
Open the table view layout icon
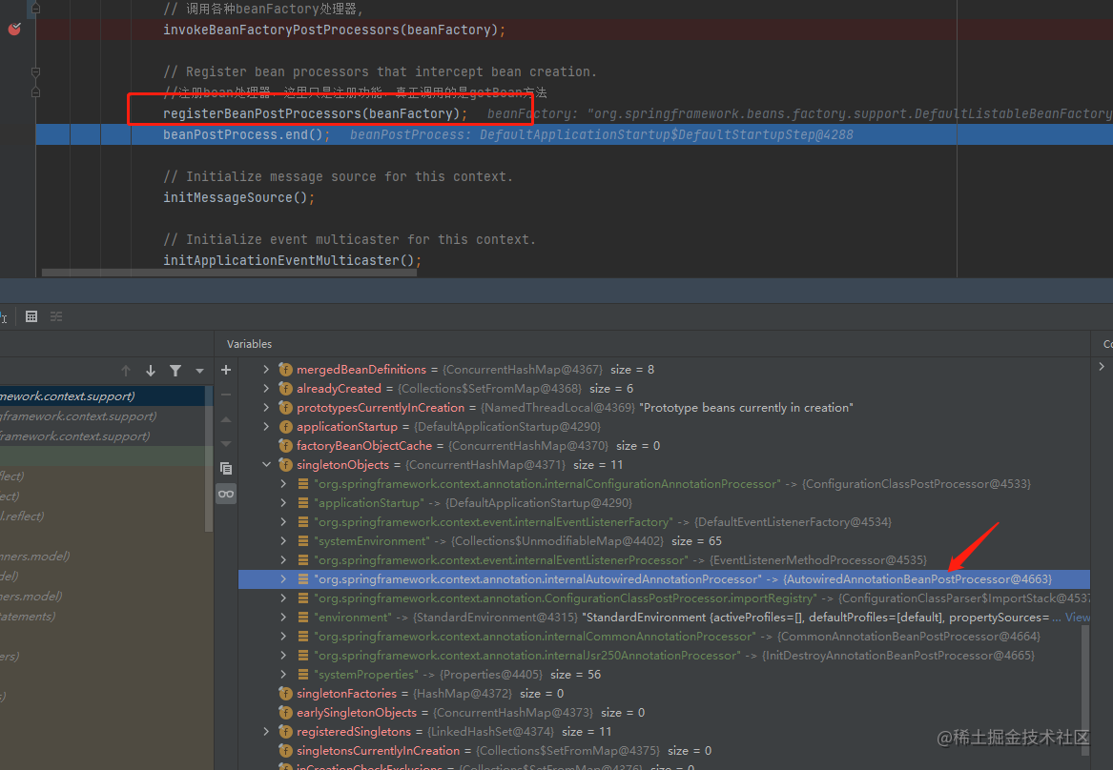click(x=31, y=316)
